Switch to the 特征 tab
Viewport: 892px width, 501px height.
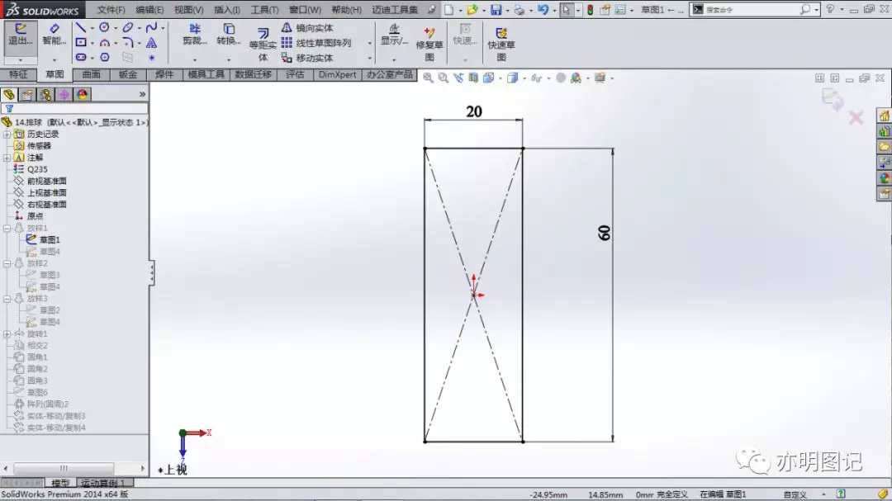point(18,74)
